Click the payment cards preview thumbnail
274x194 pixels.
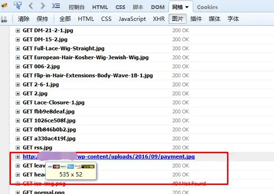pyautogui.click(x=71, y=166)
